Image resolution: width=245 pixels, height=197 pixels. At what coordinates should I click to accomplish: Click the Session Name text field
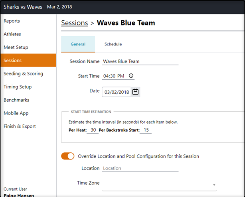pyautogui.click(x=140, y=61)
